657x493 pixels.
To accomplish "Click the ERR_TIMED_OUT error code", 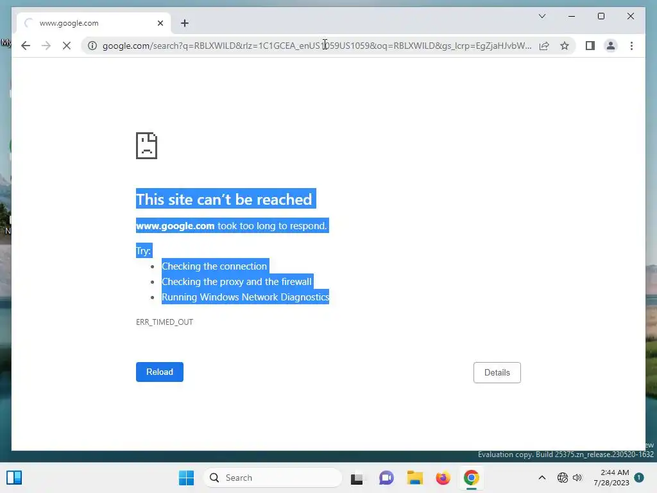I will coord(164,322).
